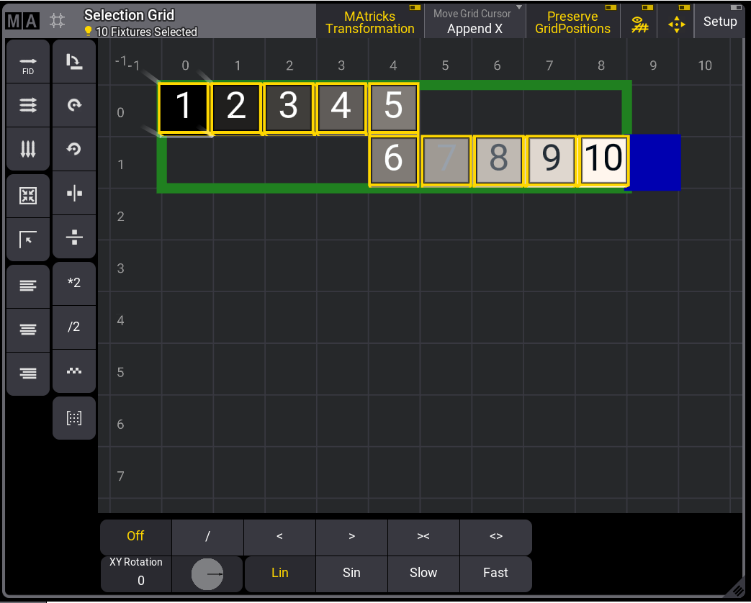Click the rotate clockwise icon
Viewport: 751px width, 603px height.
point(73,105)
